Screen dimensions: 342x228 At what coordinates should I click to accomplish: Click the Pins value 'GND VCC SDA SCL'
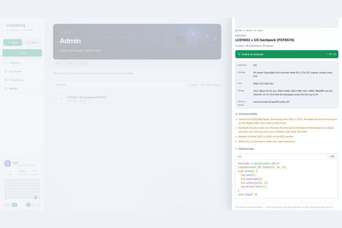point(264,84)
